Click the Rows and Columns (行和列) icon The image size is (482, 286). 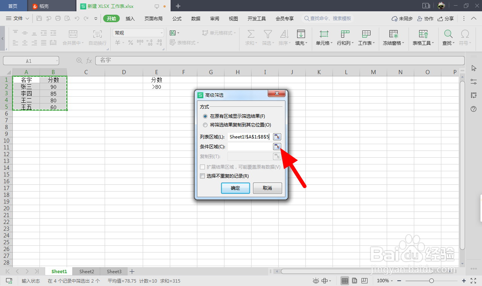click(345, 34)
